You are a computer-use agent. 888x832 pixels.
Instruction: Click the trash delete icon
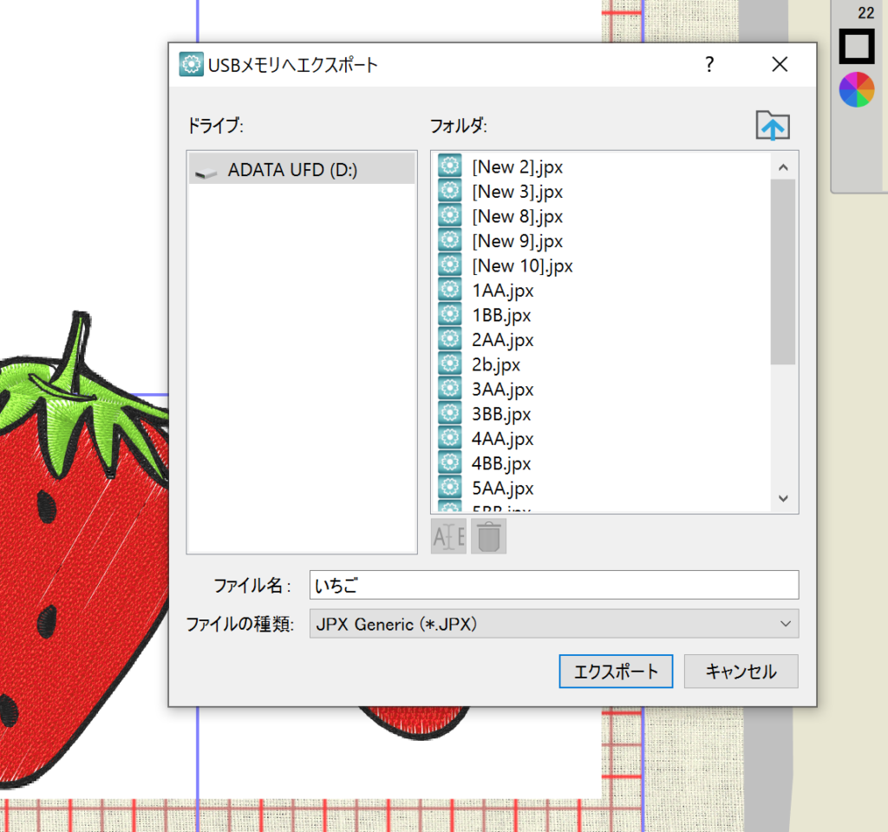point(489,536)
